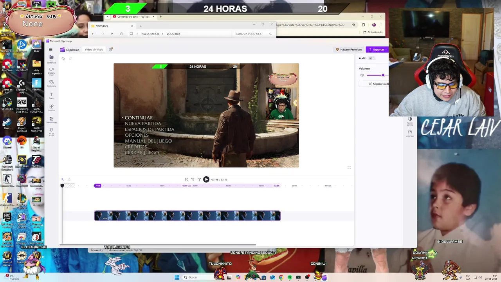Open League of Legends desktop shortcut
Image resolution: width=501 pixels, height=282 pixels.
pyautogui.click(x=22, y=200)
